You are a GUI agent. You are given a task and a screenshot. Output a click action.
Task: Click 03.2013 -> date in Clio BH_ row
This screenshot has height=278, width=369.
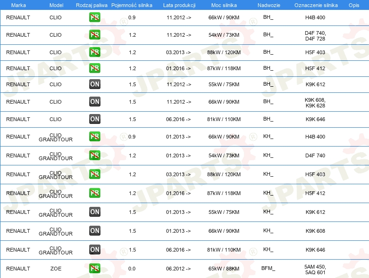point(178,52)
